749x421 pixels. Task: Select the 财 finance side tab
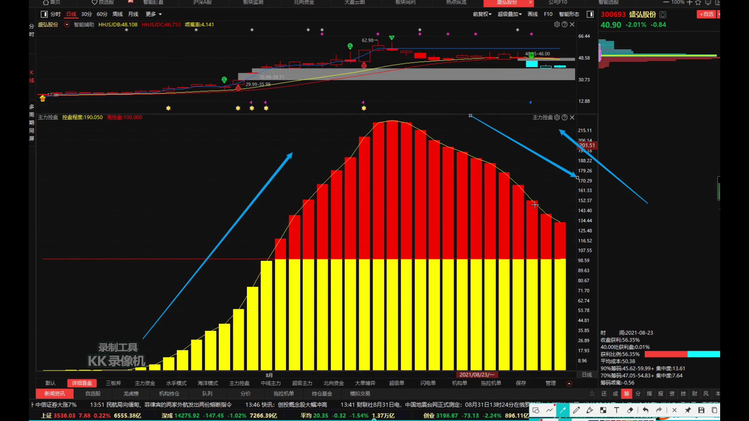(x=694, y=394)
